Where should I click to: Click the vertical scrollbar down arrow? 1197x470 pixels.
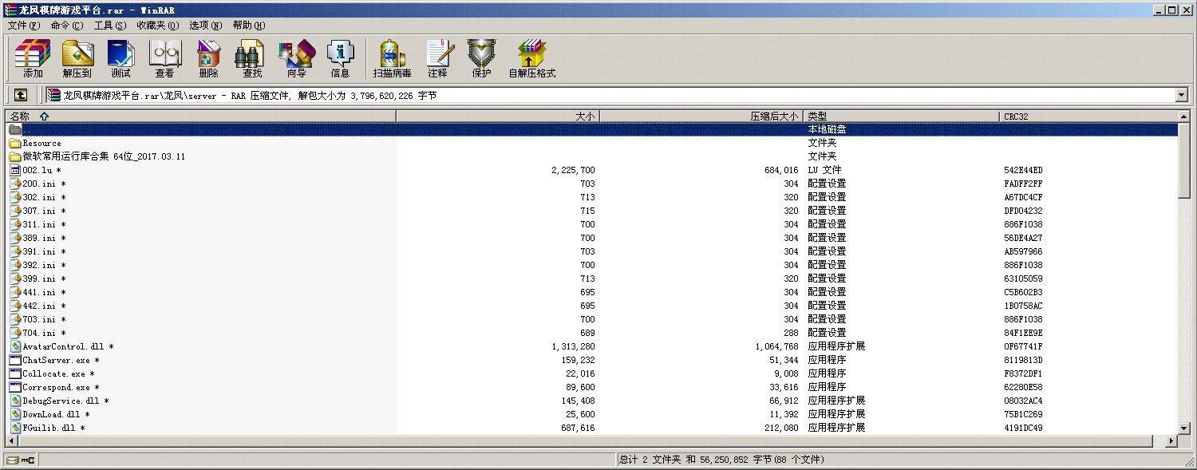coord(1184,429)
